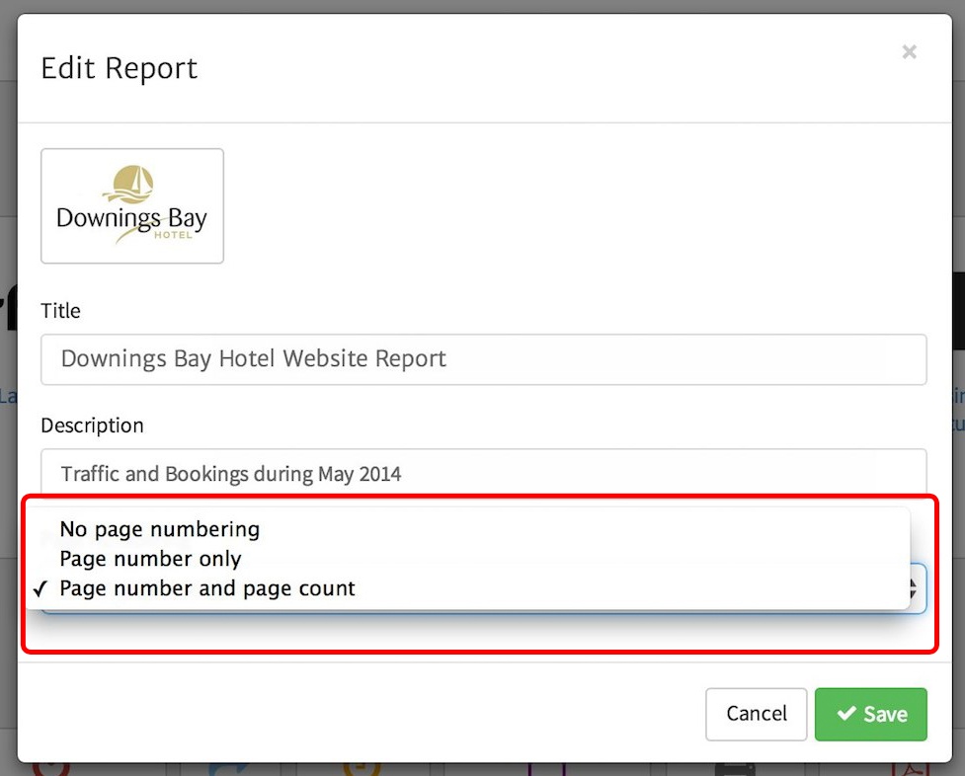This screenshot has width=965, height=776.
Task: Click the blue link at the left edge
Action: 8,395
